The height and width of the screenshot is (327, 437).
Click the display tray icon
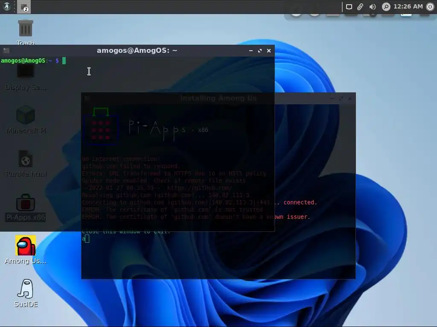(x=349, y=7)
